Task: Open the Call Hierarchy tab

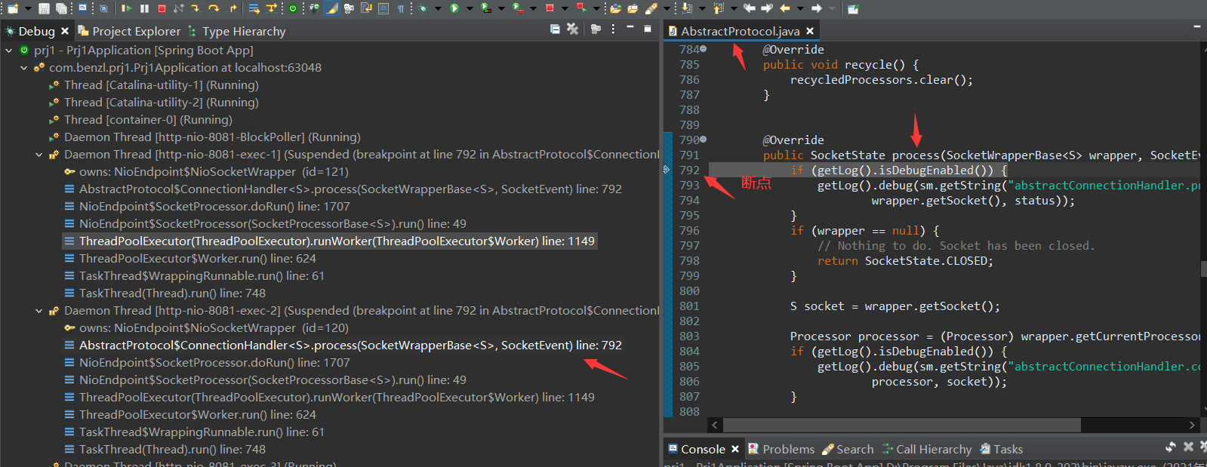Action: point(926,449)
